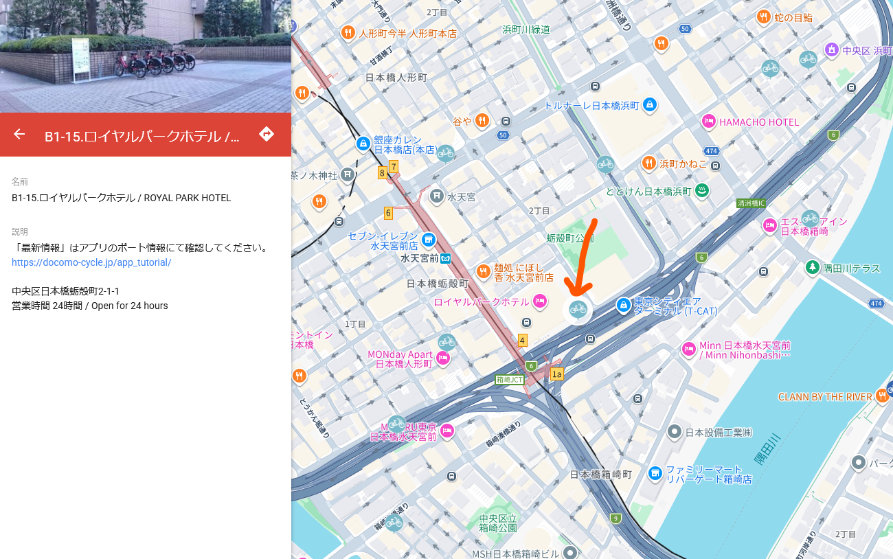
Task: Click the street view photo of bicycles
Action: [145, 56]
